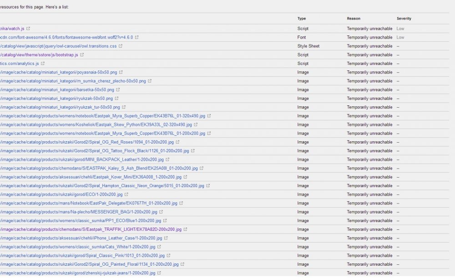Select Image type in ryukzak_tur-50x50.png row
Screen dimensions: 455x278
[x=303, y=107]
